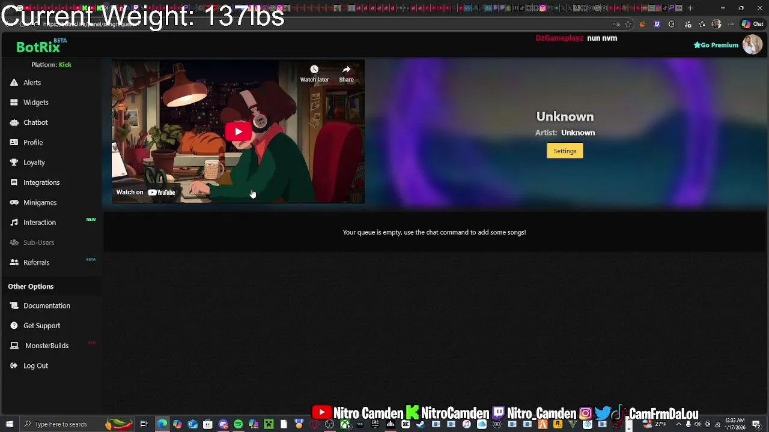Select Loyalty in the sidebar
Image resolution: width=769 pixels, height=432 pixels.
coord(34,163)
